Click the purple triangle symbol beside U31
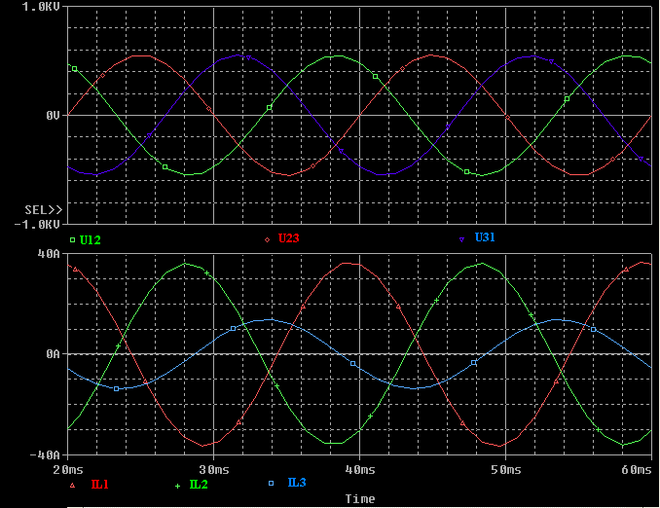Image resolution: width=660 pixels, height=508 pixels. 461,239
